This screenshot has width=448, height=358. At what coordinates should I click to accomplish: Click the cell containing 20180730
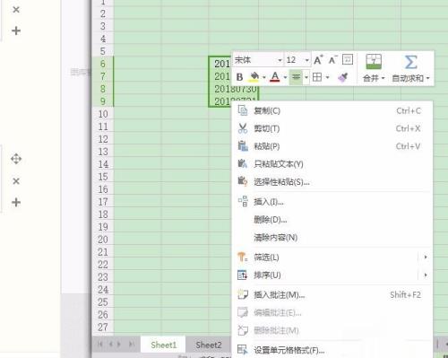(234, 89)
